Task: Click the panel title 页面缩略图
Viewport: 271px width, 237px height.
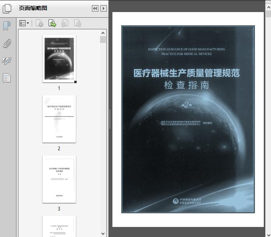Action: tap(33, 8)
